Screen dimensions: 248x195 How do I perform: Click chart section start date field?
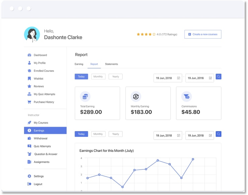pos(168,135)
